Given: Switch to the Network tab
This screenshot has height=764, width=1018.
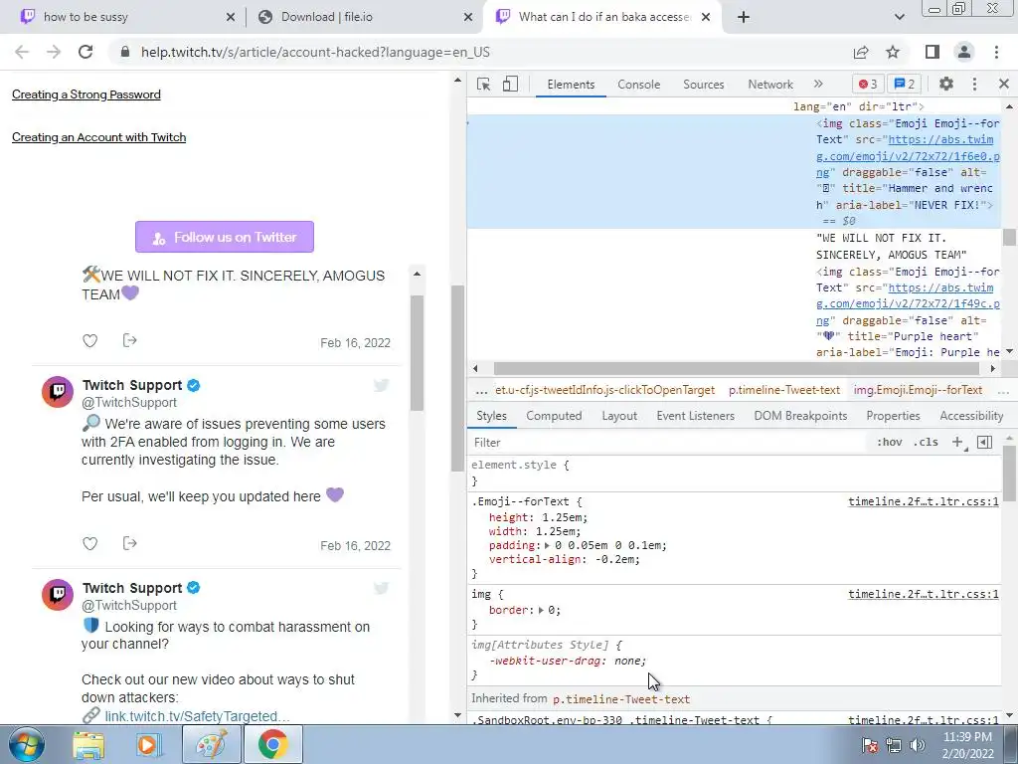Looking at the screenshot, I should tap(770, 85).
